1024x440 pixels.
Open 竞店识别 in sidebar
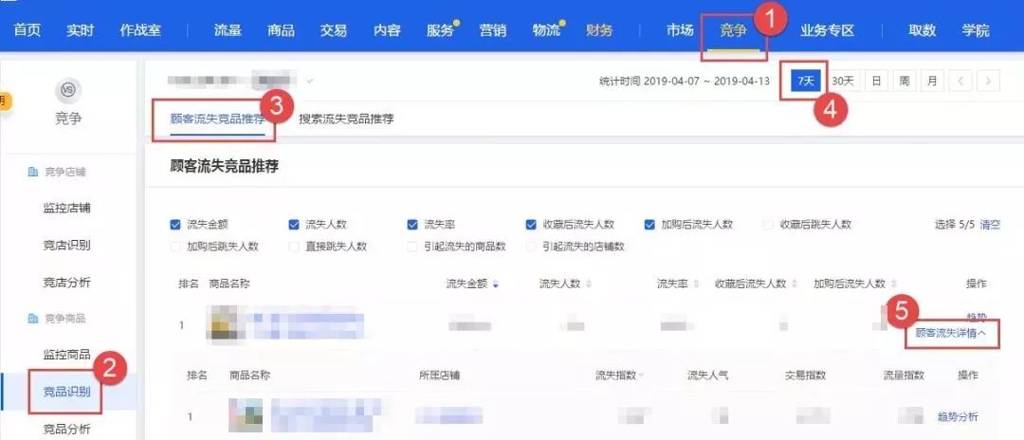pyautogui.click(x=66, y=246)
